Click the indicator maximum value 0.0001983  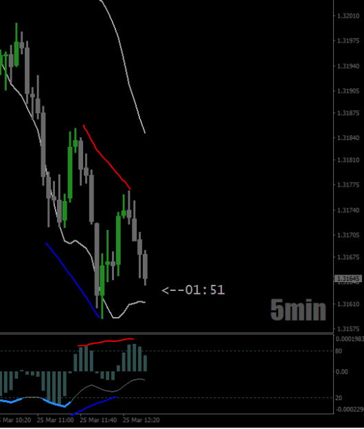click(x=350, y=339)
